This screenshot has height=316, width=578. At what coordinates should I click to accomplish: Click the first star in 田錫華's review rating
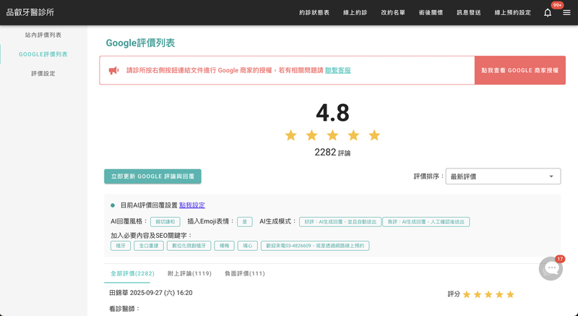pyautogui.click(x=467, y=294)
